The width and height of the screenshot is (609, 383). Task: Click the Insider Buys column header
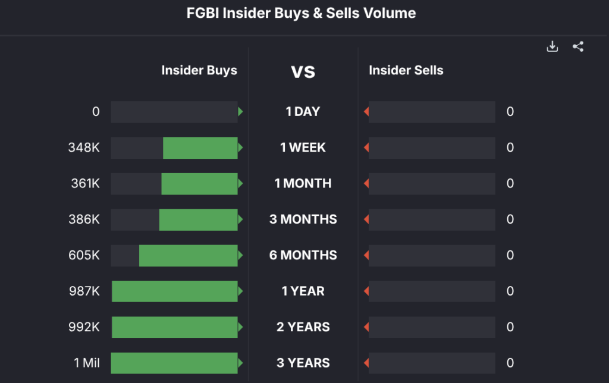[199, 70]
